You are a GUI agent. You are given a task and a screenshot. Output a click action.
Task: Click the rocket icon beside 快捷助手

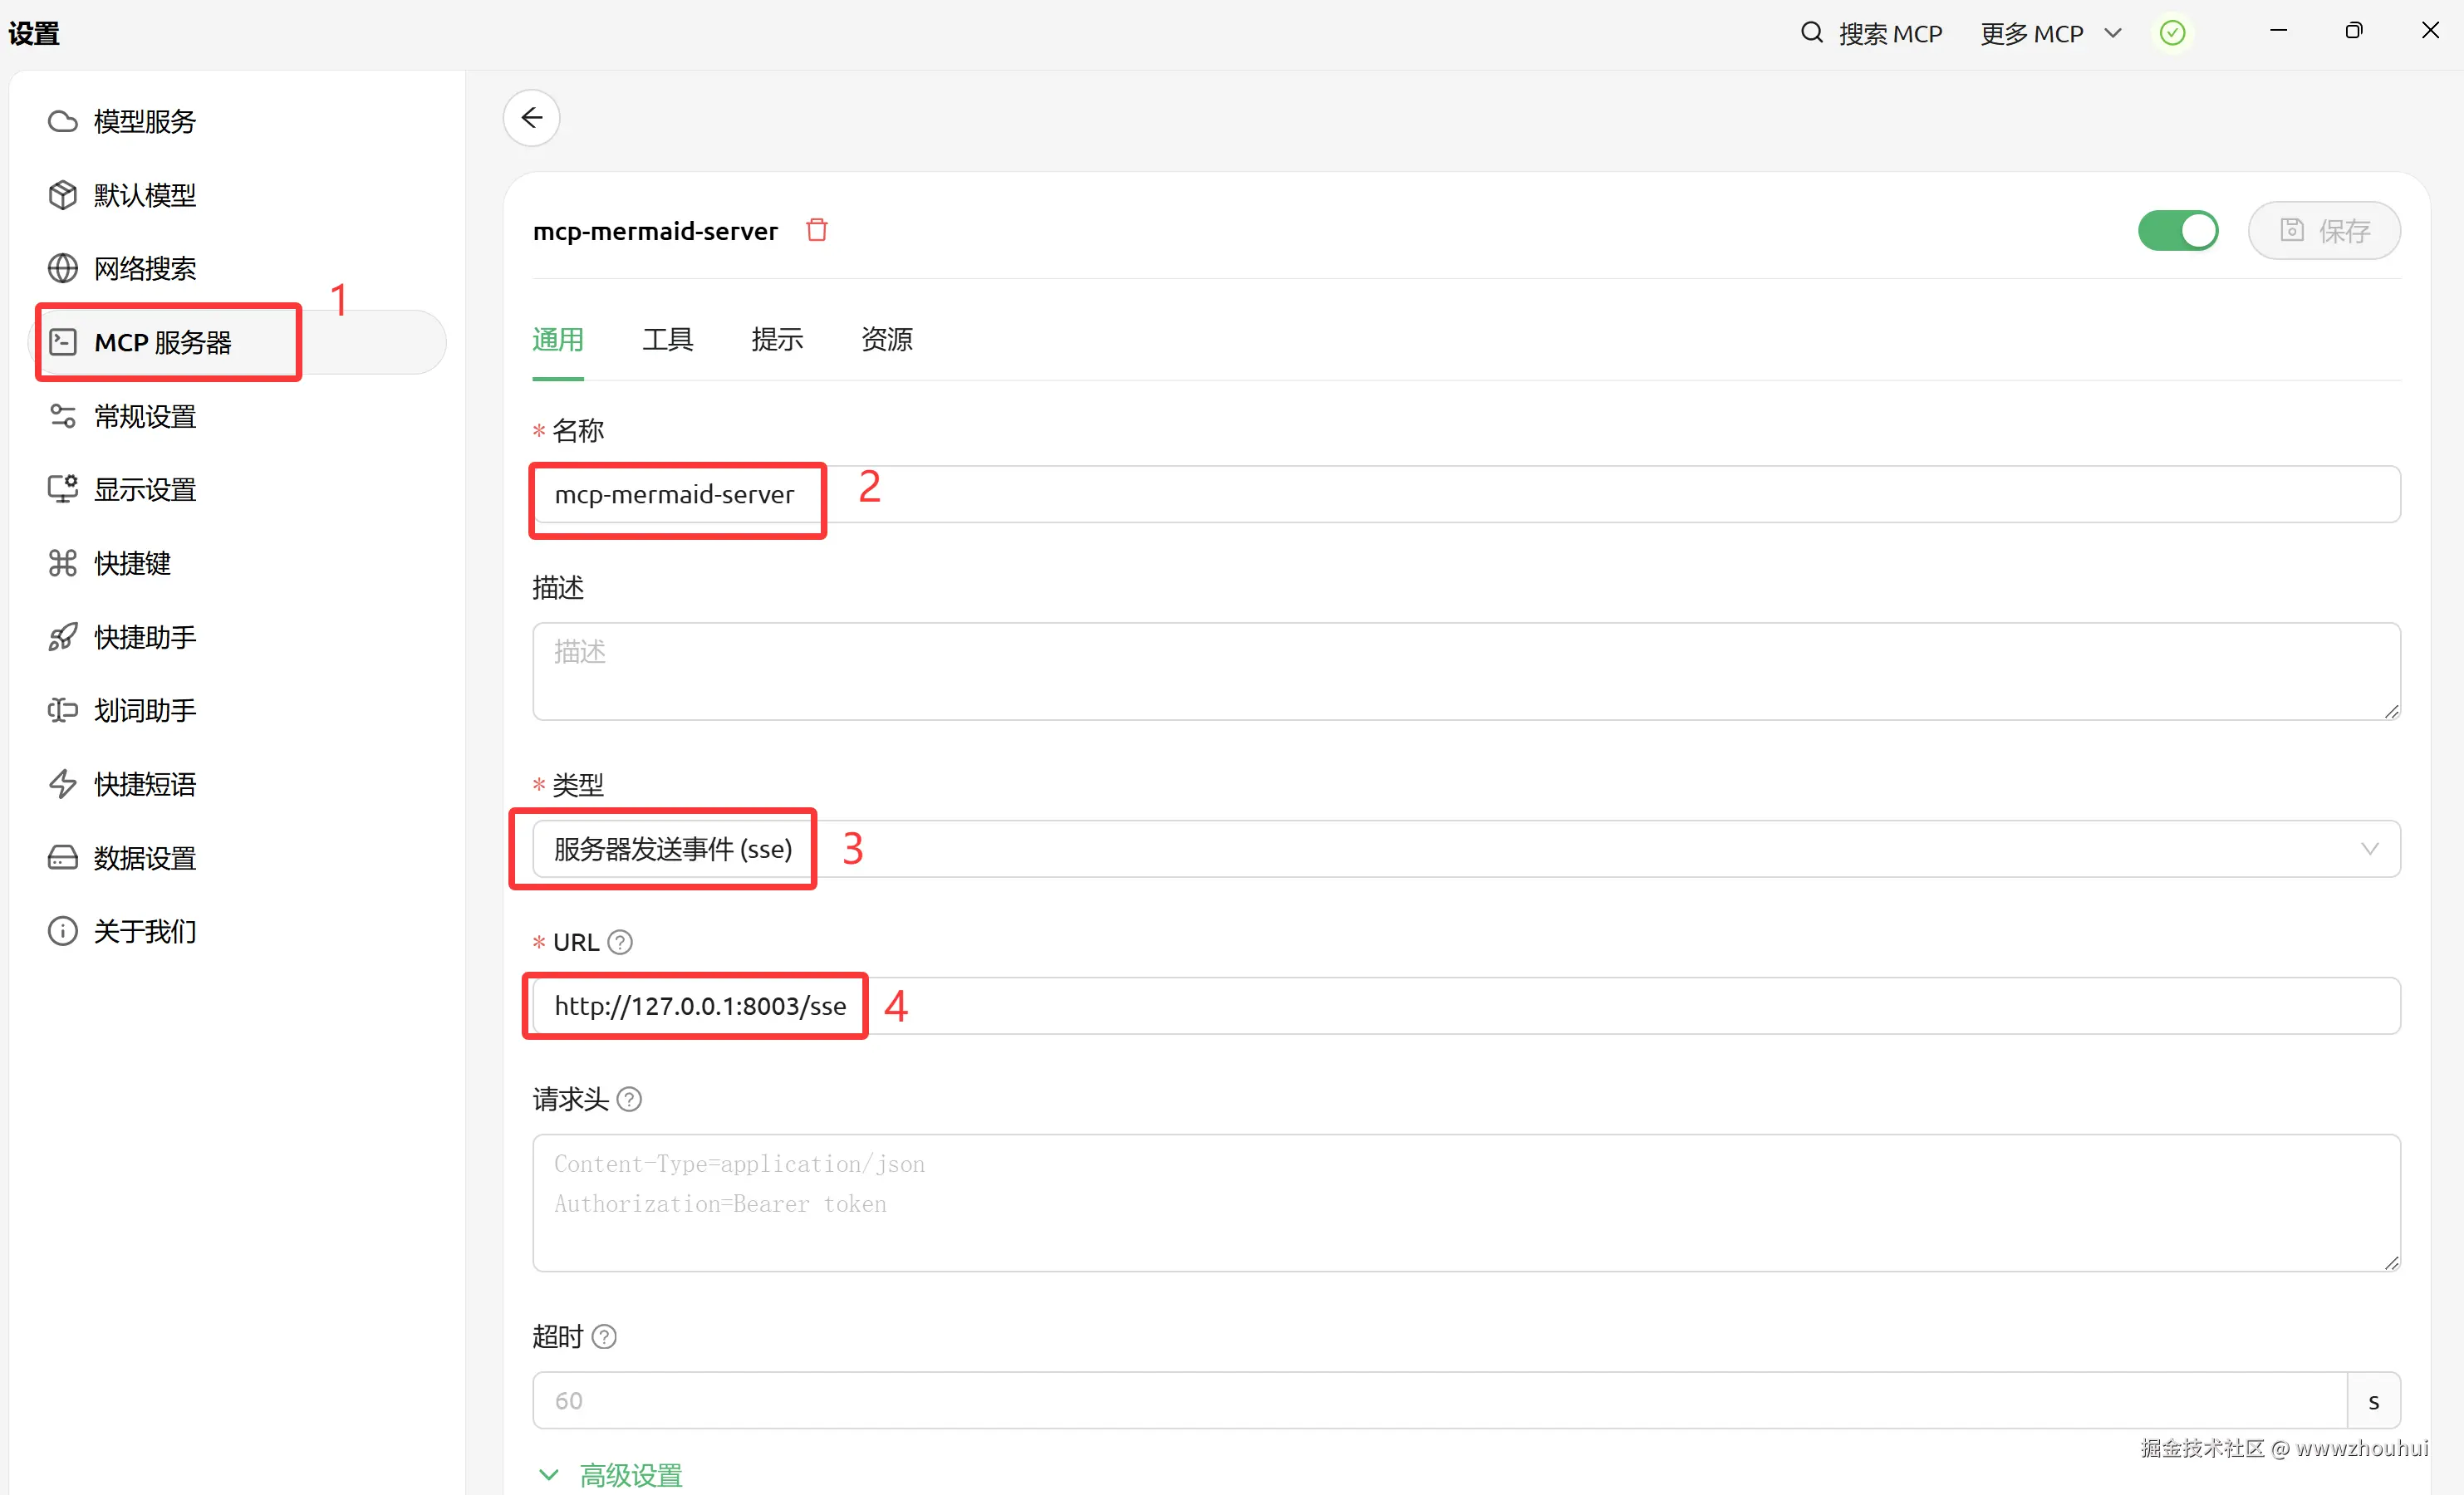(x=62, y=637)
